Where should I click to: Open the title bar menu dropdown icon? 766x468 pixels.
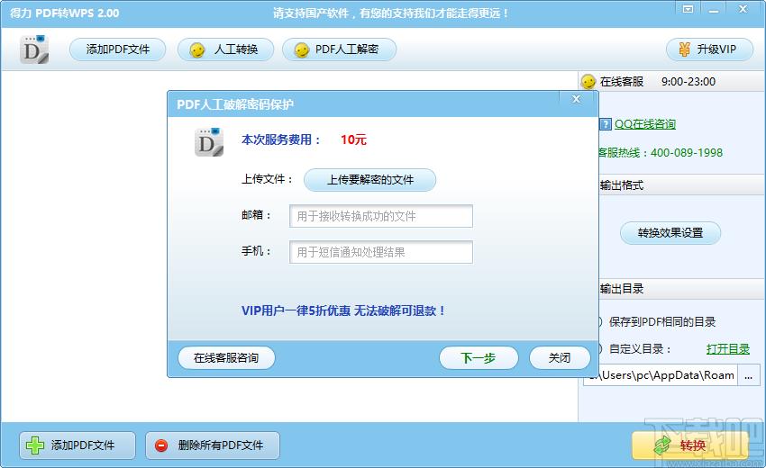pos(688,9)
